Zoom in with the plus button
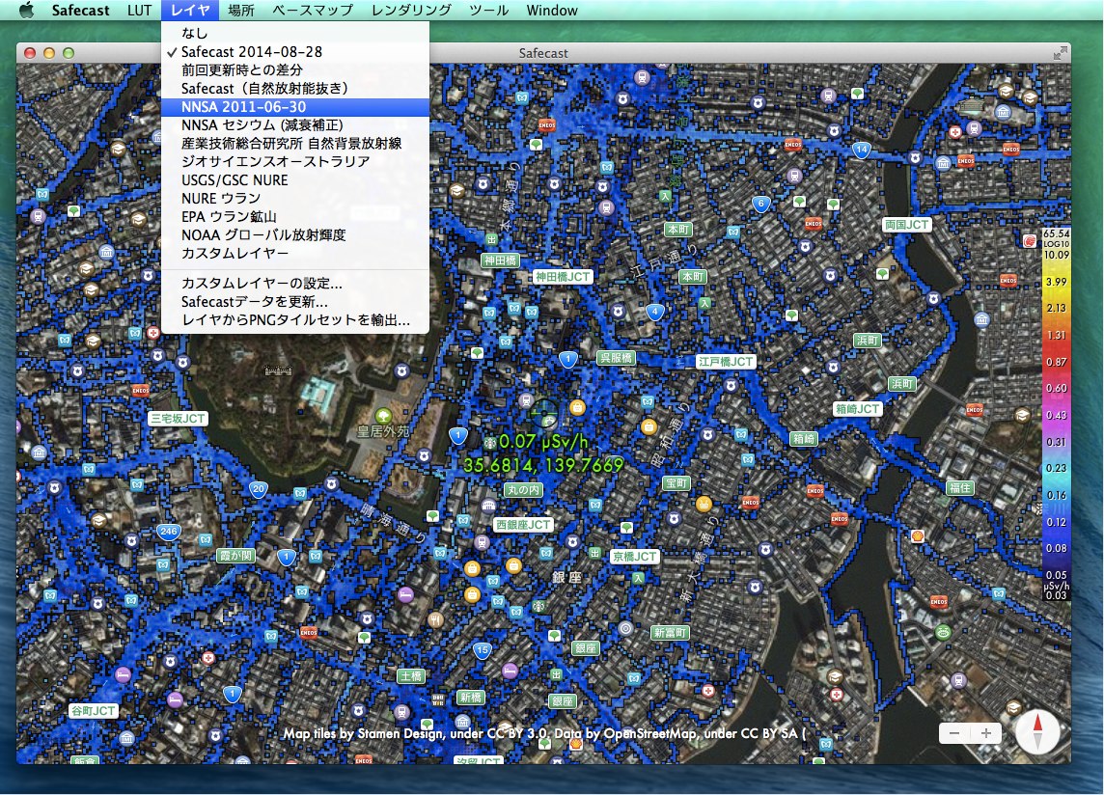 (x=985, y=733)
